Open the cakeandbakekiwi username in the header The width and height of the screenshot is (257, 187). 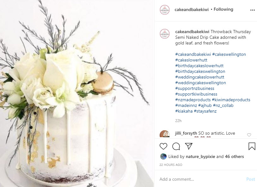coord(192,10)
